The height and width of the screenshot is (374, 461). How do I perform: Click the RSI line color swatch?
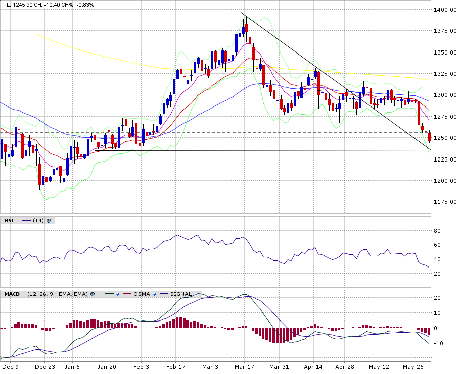[26, 221]
